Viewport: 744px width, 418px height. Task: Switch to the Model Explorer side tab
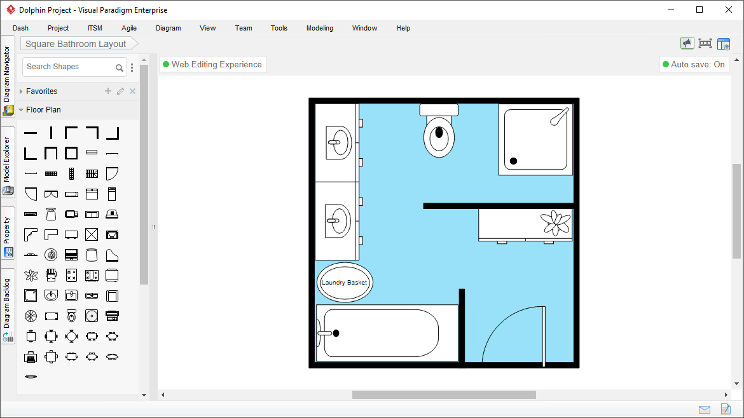pyautogui.click(x=8, y=161)
